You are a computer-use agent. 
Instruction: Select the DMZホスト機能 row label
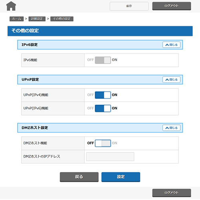click(x=35, y=143)
